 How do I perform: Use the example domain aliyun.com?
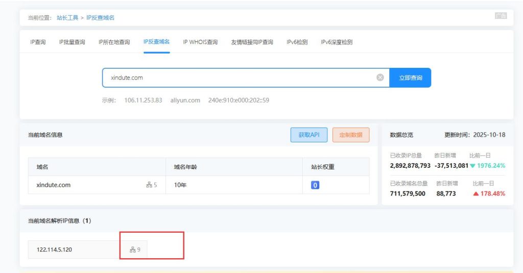(x=185, y=100)
